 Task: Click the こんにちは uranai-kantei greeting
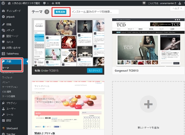tap(162, 3)
